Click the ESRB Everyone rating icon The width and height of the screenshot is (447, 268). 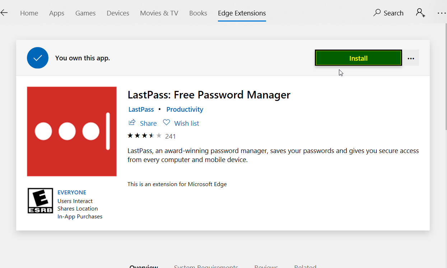pyautogui.click(x=40, y=200)
